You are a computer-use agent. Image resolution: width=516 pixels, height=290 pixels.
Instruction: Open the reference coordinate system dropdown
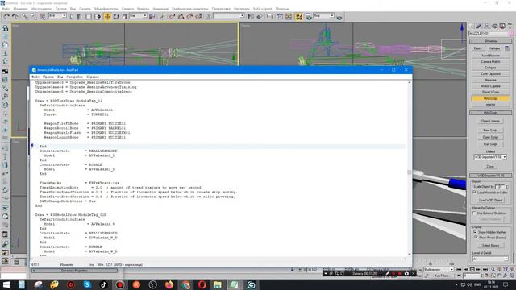(138, 16)
